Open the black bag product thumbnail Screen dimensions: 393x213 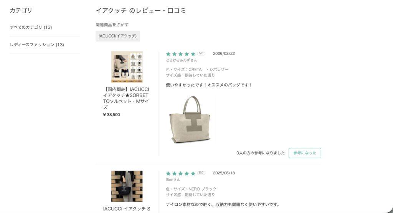tap(127, 186)
